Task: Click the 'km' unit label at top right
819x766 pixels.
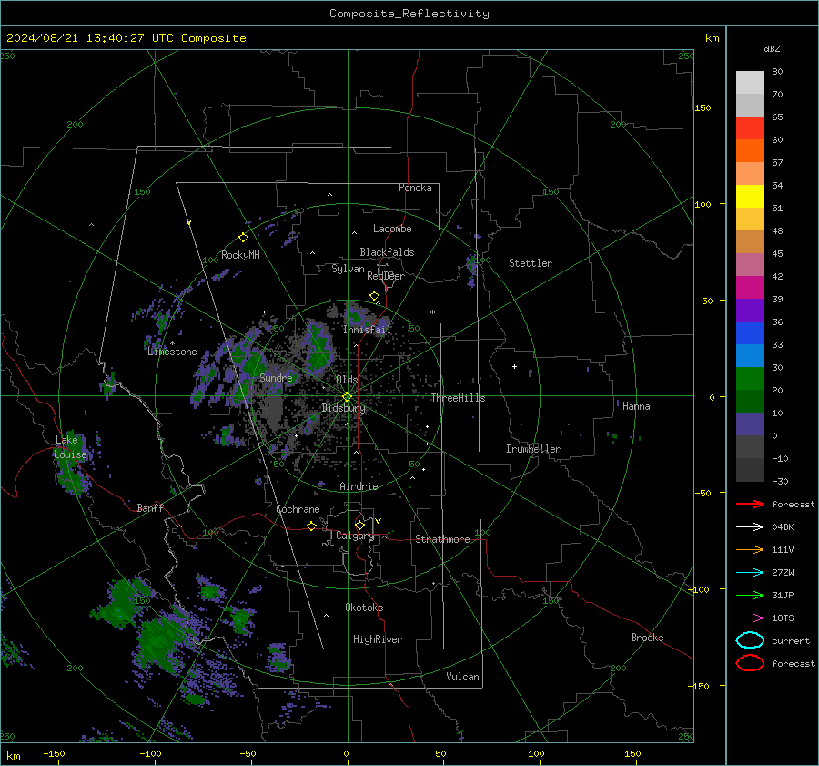Action: [712, 38]
